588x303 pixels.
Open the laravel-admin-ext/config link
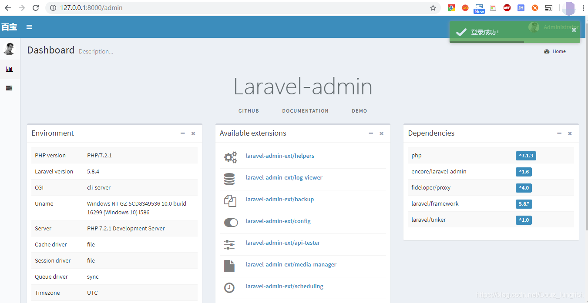pos(278,221)
